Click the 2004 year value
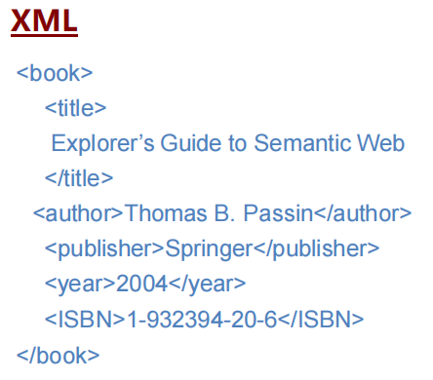Screen dimensions: 433x380 tap(142, 284)
